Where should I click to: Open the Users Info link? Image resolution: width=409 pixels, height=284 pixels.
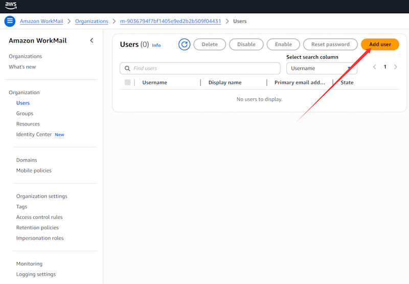[x=156, y=46]
